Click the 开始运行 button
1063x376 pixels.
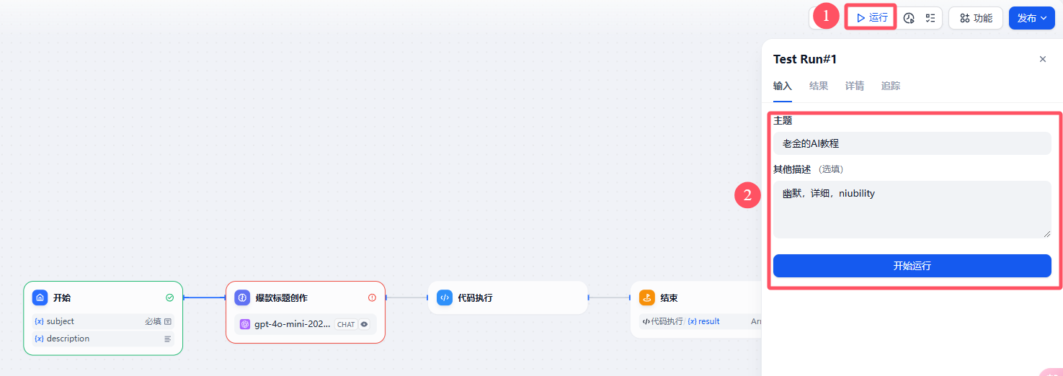click(912, 266)
